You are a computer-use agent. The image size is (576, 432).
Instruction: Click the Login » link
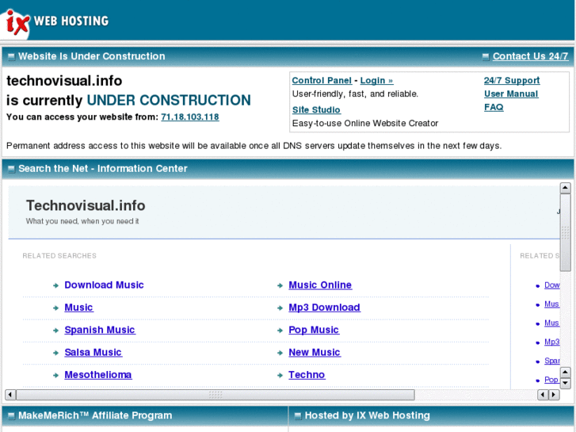click(x=376, y=80)
